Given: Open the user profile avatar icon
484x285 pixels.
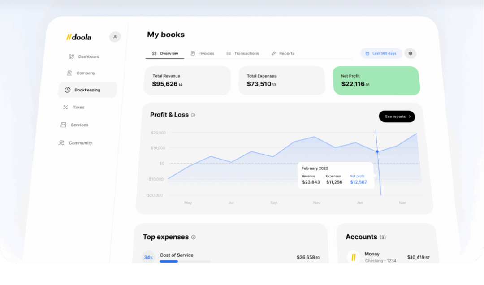Looking at the screenshot, I should (x=115, y=37).
